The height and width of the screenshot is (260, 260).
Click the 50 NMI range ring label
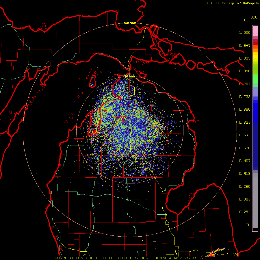click(x=130, y=77)
